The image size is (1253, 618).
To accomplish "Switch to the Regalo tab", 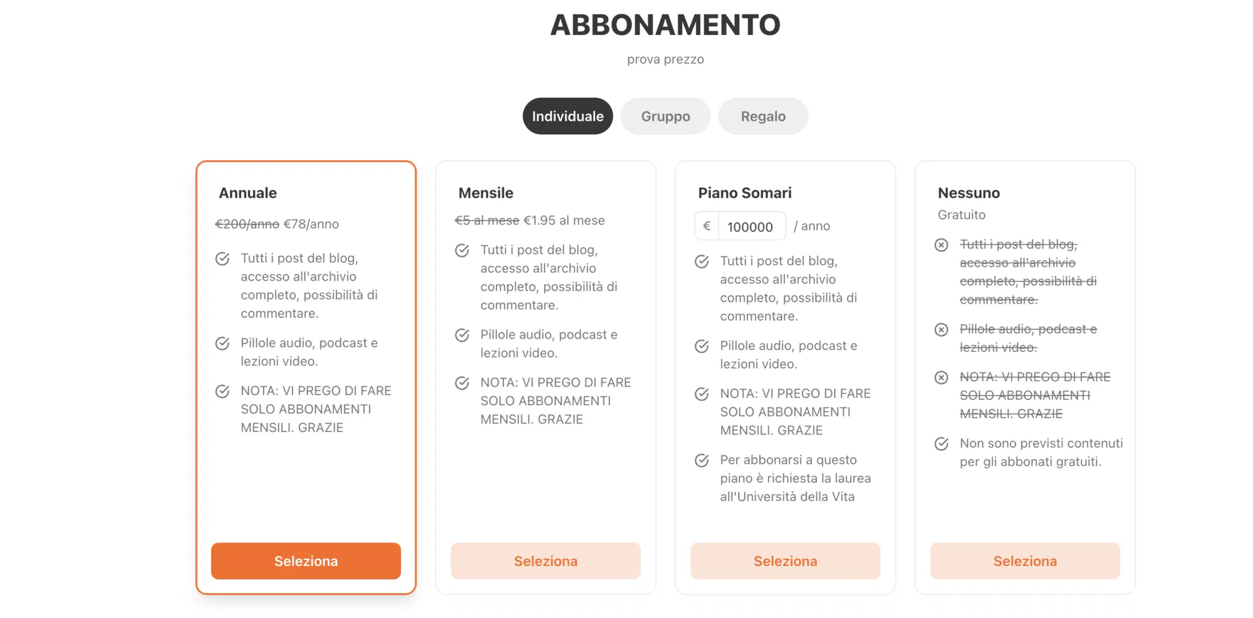I will click(x=763, y=116).
